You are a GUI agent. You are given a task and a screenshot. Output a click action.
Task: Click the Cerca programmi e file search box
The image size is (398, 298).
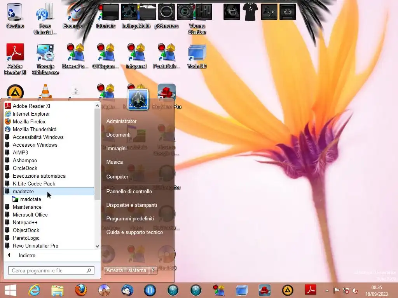51,270
